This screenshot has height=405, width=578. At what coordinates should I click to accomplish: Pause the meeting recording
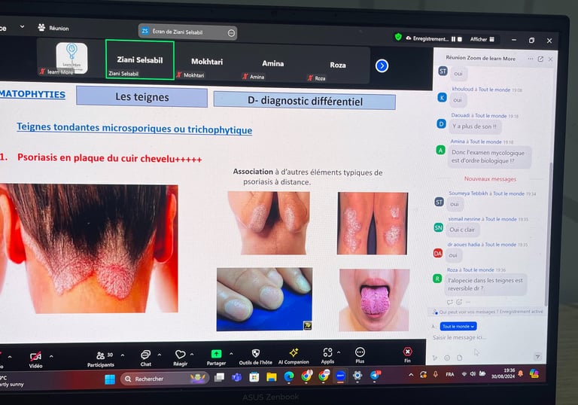(x=453, y=39)
